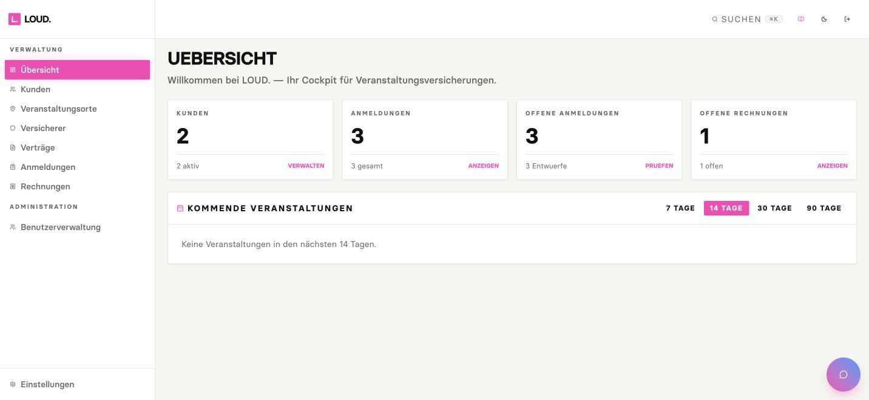Click VERWALTEN link on the Kunden card
Screen dimensions: 869x400
coord(306,166)
